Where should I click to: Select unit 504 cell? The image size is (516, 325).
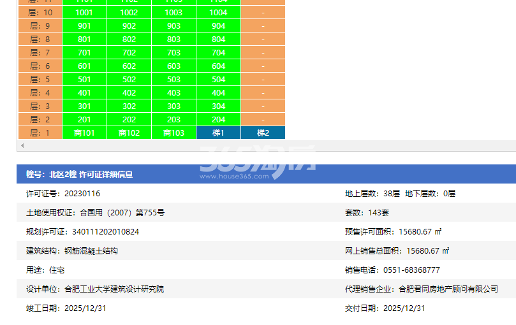coord(219,79)
